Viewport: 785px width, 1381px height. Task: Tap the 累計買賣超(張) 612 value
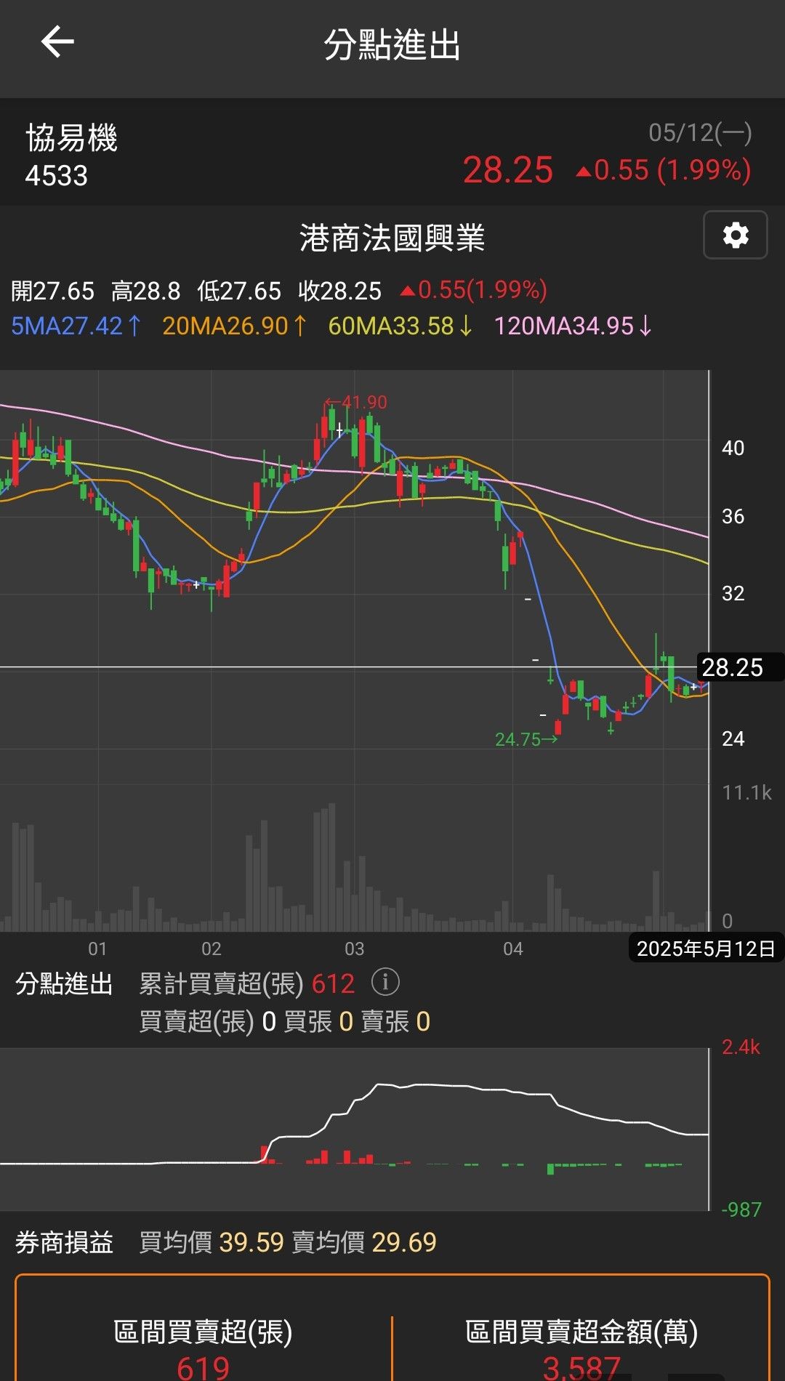coord(333,983)
